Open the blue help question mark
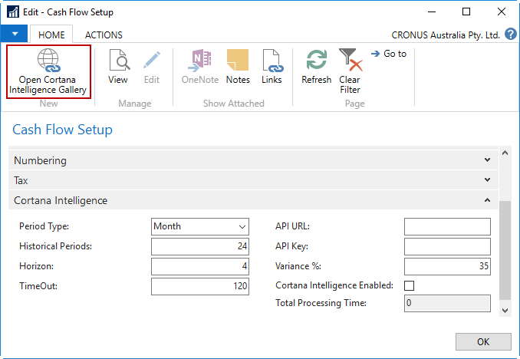Viewport: 520px width, 359px height. [x=511, y=35]
